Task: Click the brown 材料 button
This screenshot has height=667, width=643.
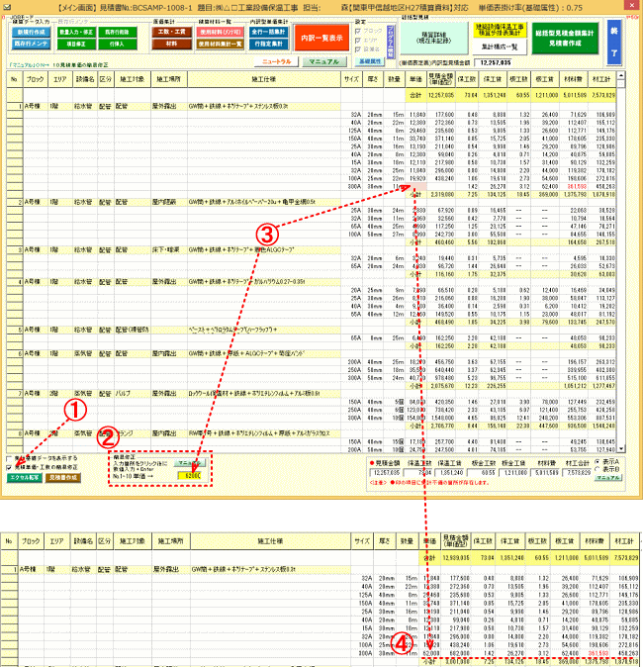Action: tap(172, 44)
